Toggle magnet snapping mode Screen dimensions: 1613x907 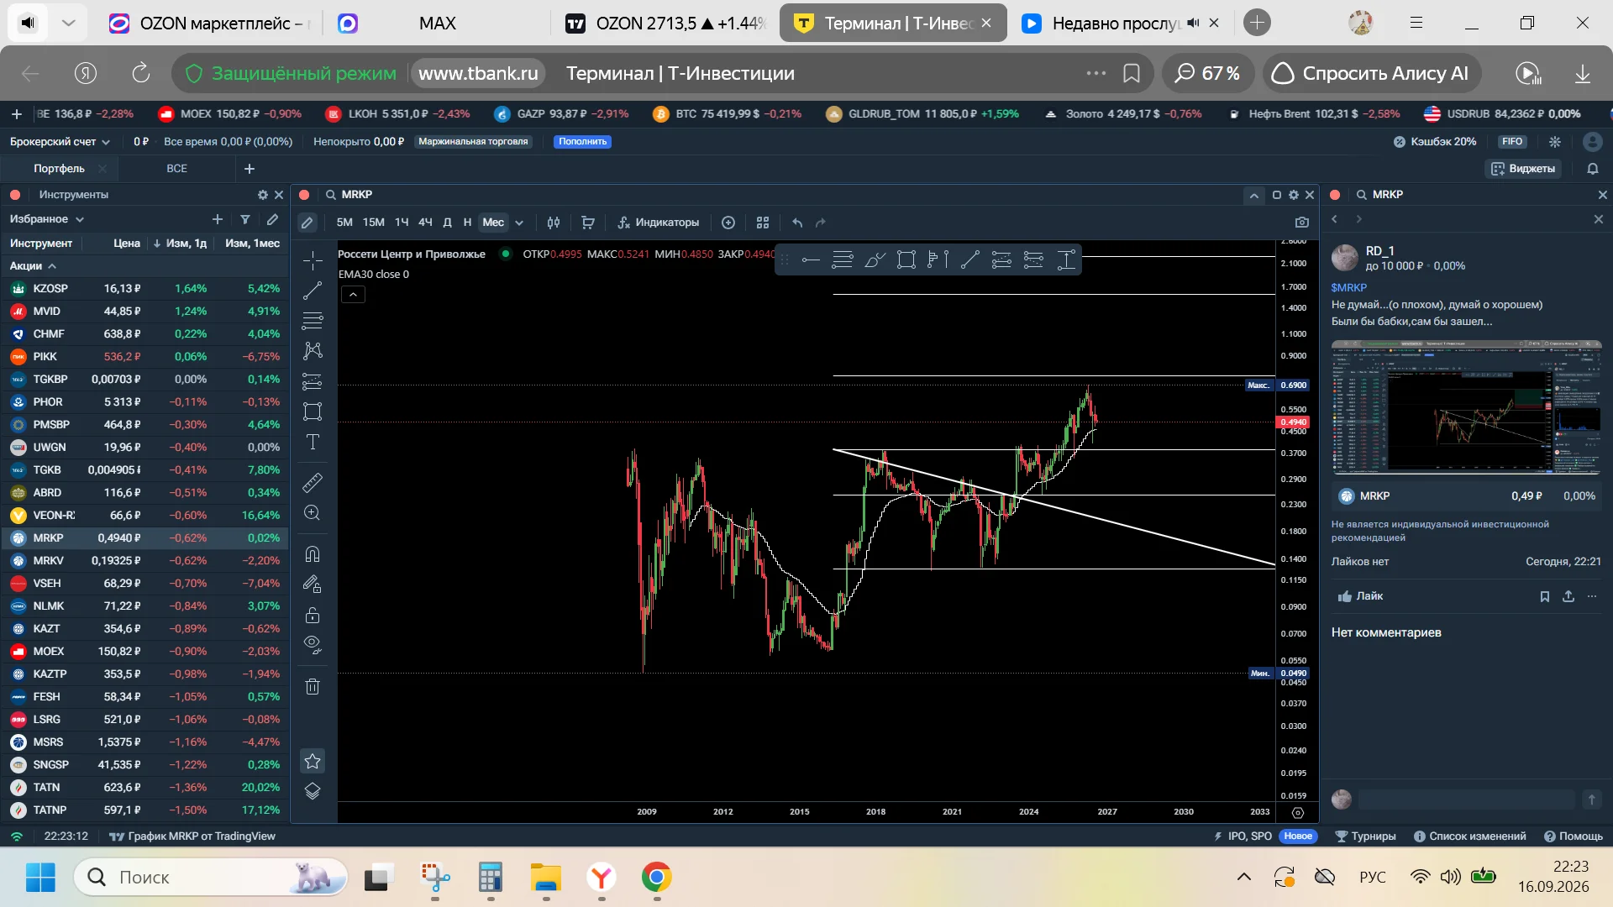point(313,554)
